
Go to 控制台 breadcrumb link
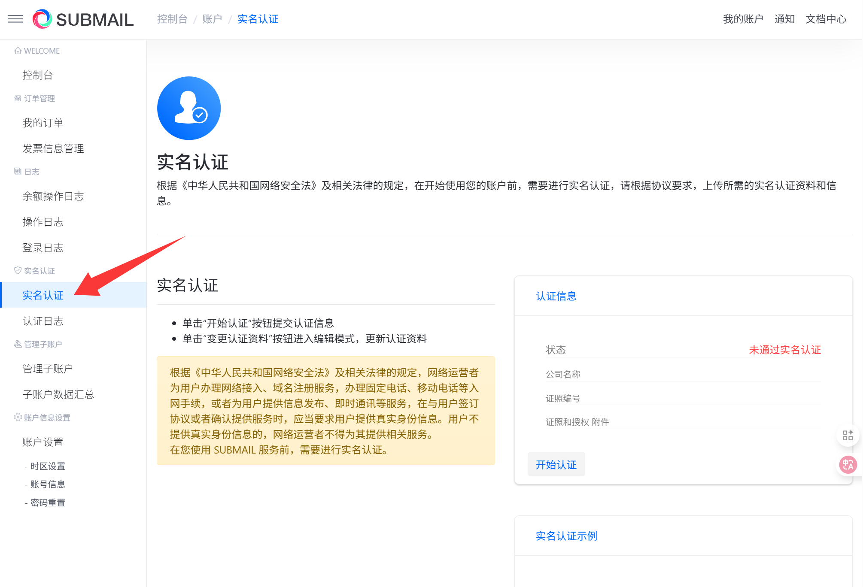pos(172,19)
